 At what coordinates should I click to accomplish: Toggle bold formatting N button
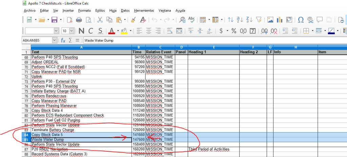pos(81,31)
